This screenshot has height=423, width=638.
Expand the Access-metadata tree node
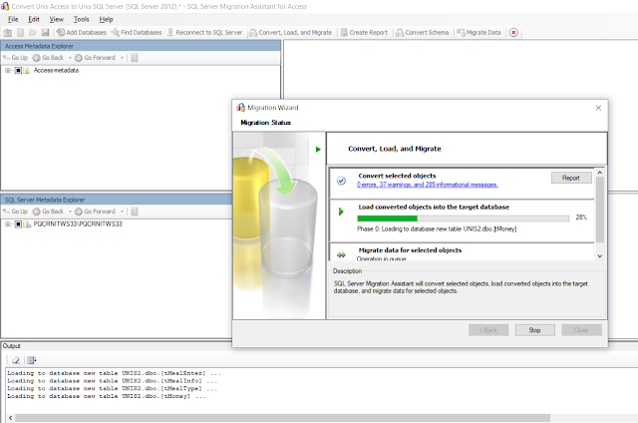click(x=8, y=71)
